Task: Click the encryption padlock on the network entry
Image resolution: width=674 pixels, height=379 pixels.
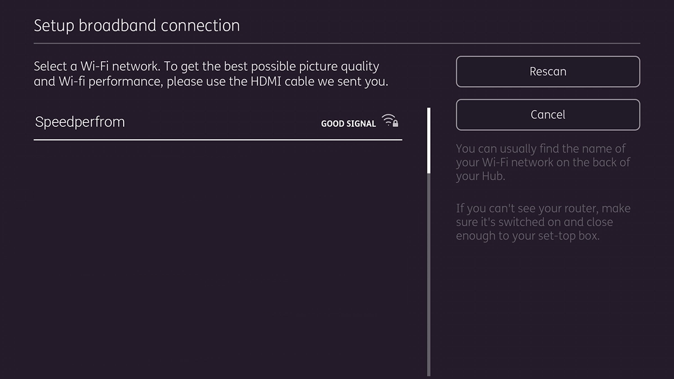Action: [x=397, y=123]
